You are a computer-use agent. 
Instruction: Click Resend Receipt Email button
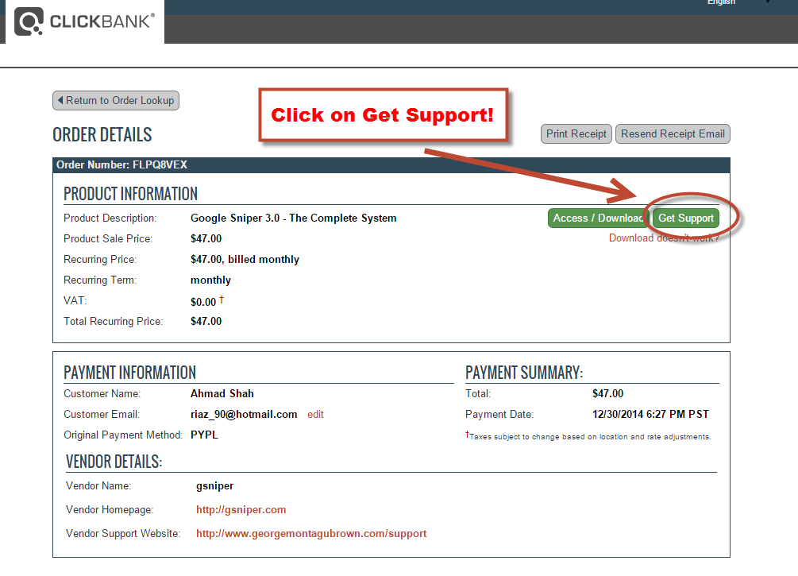(673, 134)
